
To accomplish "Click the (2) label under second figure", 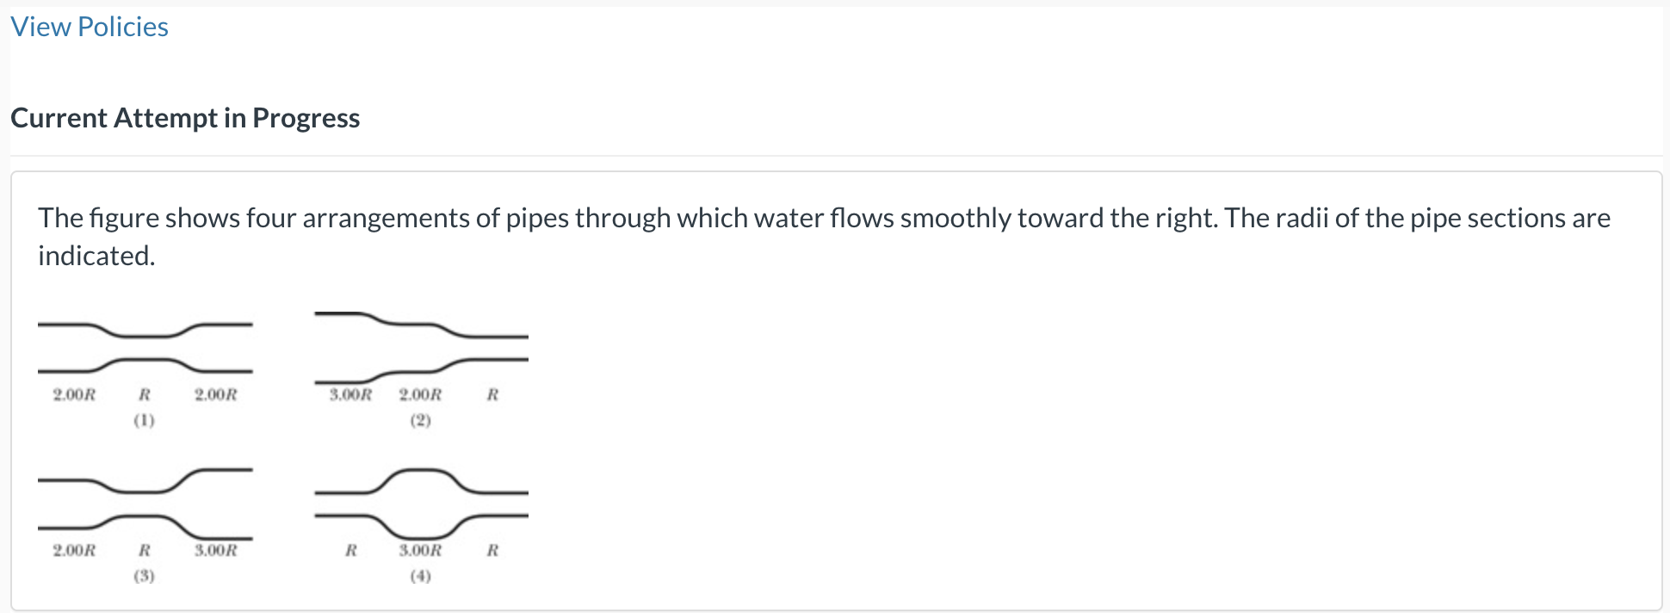I will coord(420,420).
